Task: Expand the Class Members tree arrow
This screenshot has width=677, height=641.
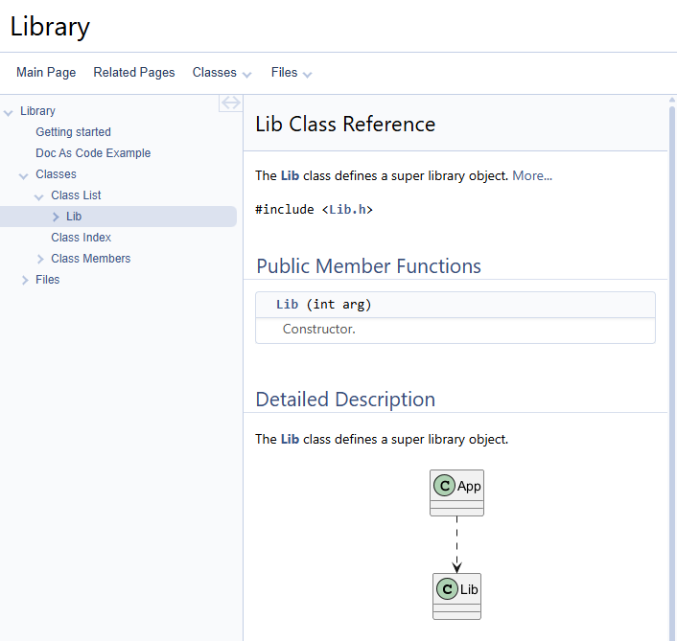Action: click(x=40, y=259)
